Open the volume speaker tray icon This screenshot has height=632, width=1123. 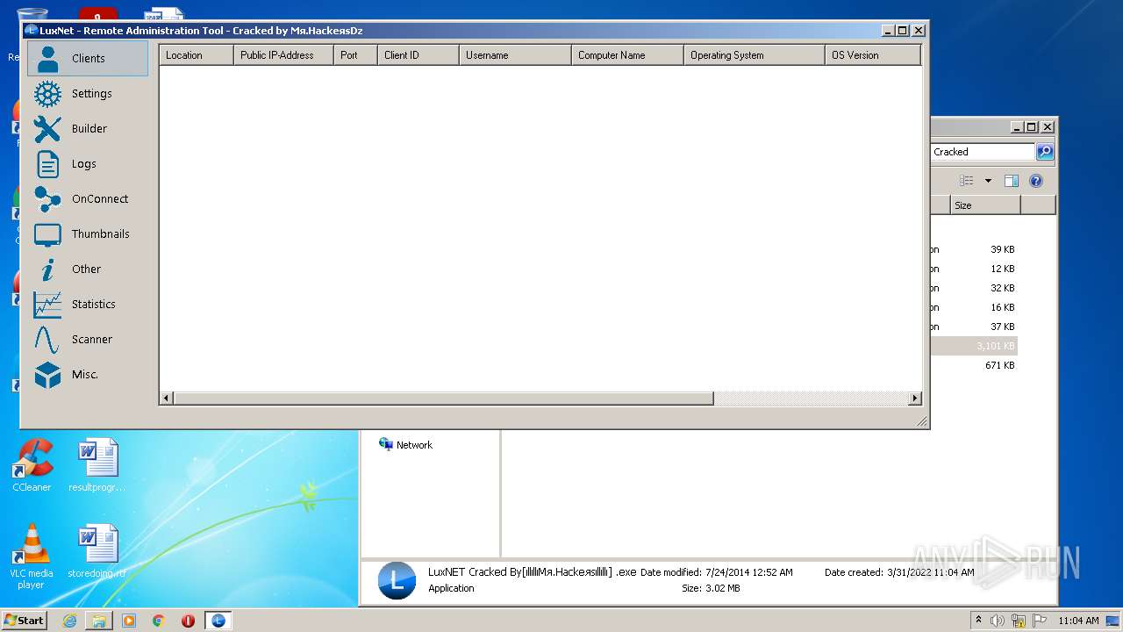tap(998, 621)
